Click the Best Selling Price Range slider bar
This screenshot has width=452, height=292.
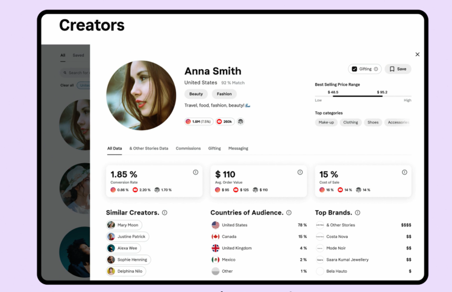(x=363, y=96)
